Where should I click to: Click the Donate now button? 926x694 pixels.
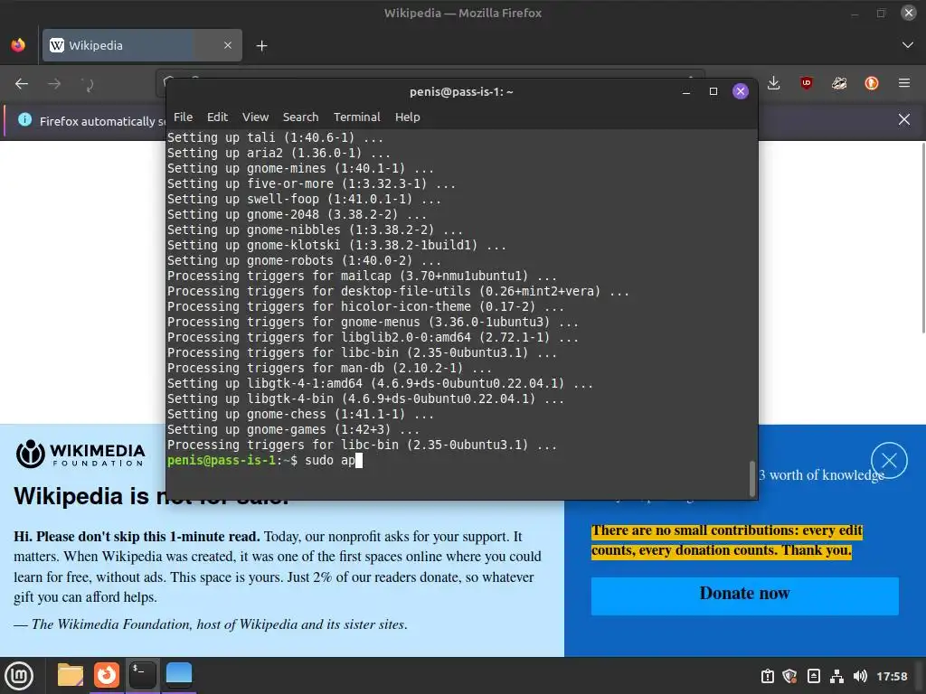[x=745, y=596]
